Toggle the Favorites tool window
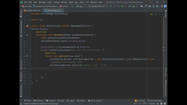187x105 pixels. click(21, 77)
